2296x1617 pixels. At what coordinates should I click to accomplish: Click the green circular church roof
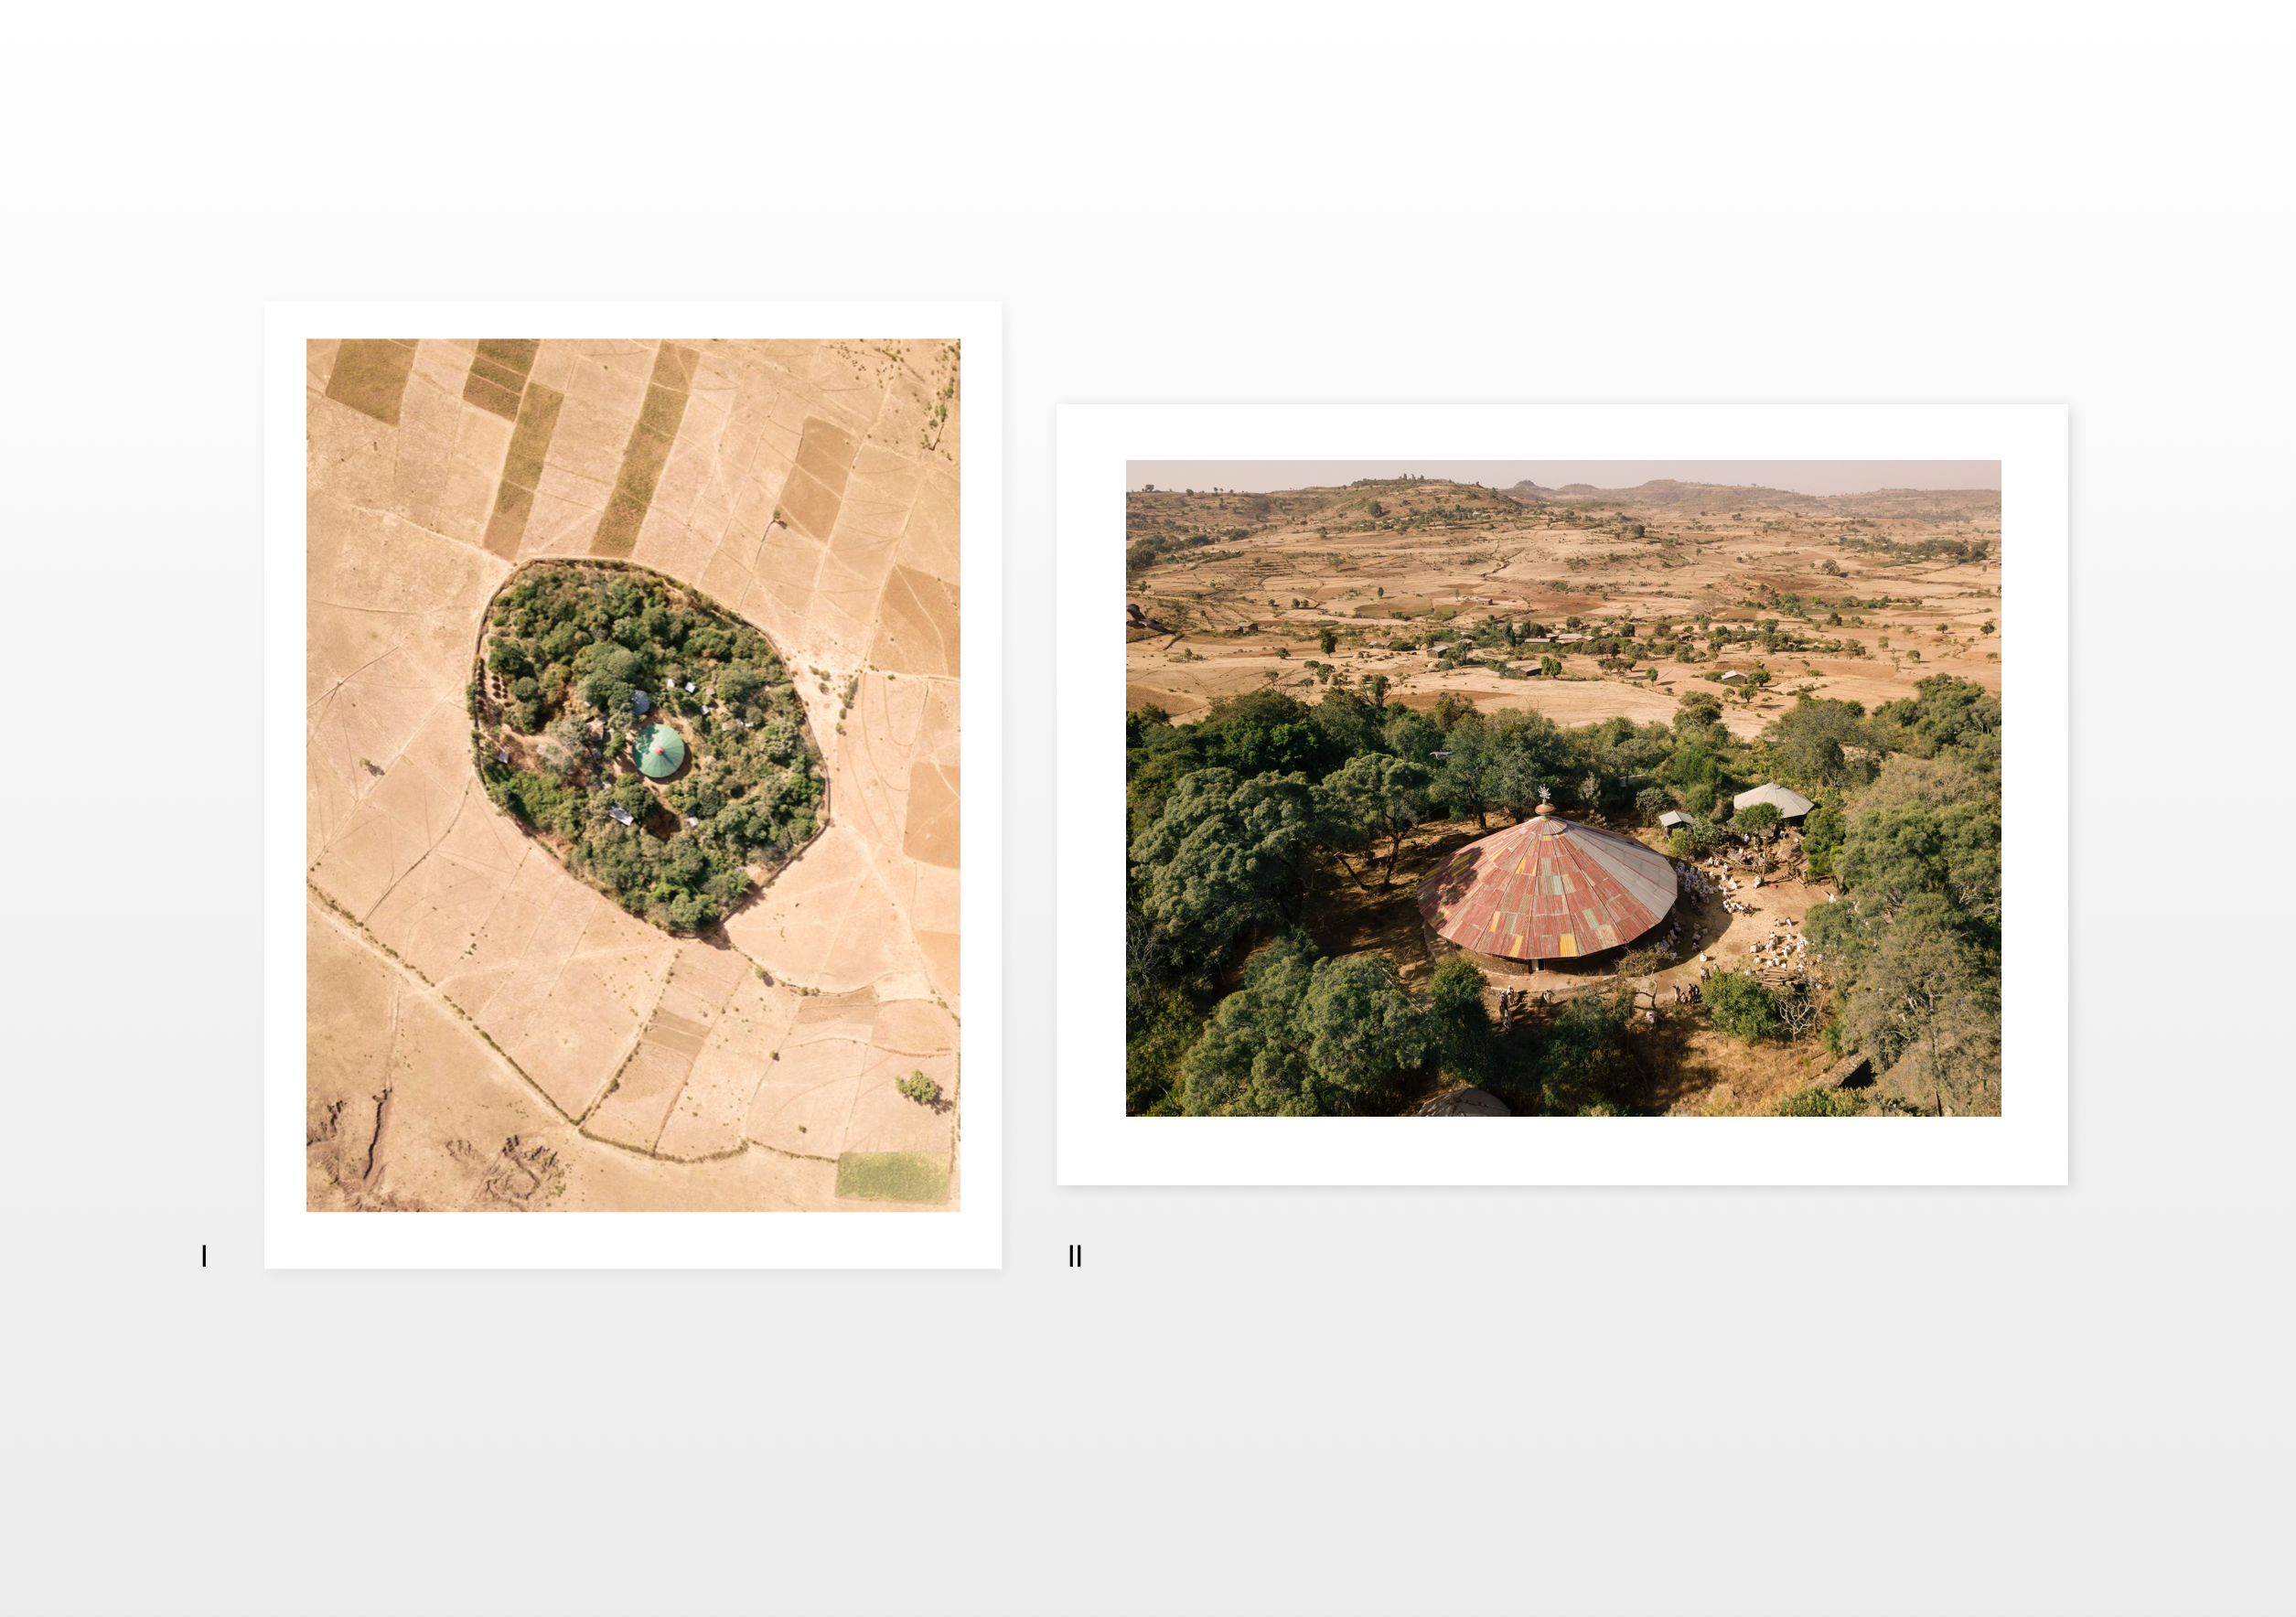click(659, 751)
